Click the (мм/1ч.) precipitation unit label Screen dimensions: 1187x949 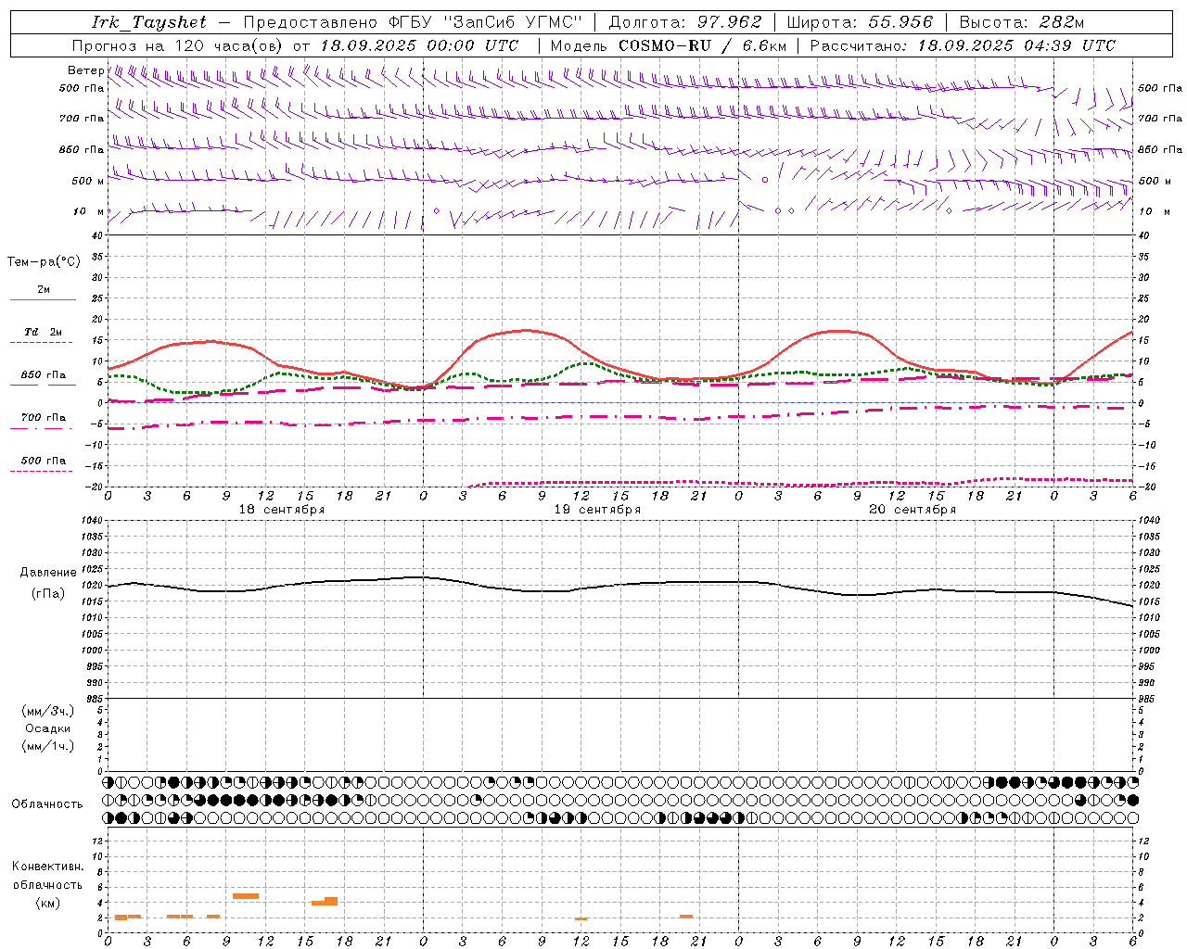tap(48, 746)
